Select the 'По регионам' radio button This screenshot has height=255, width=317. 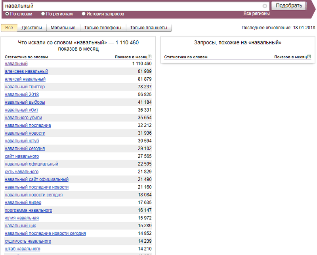point(43,14)
